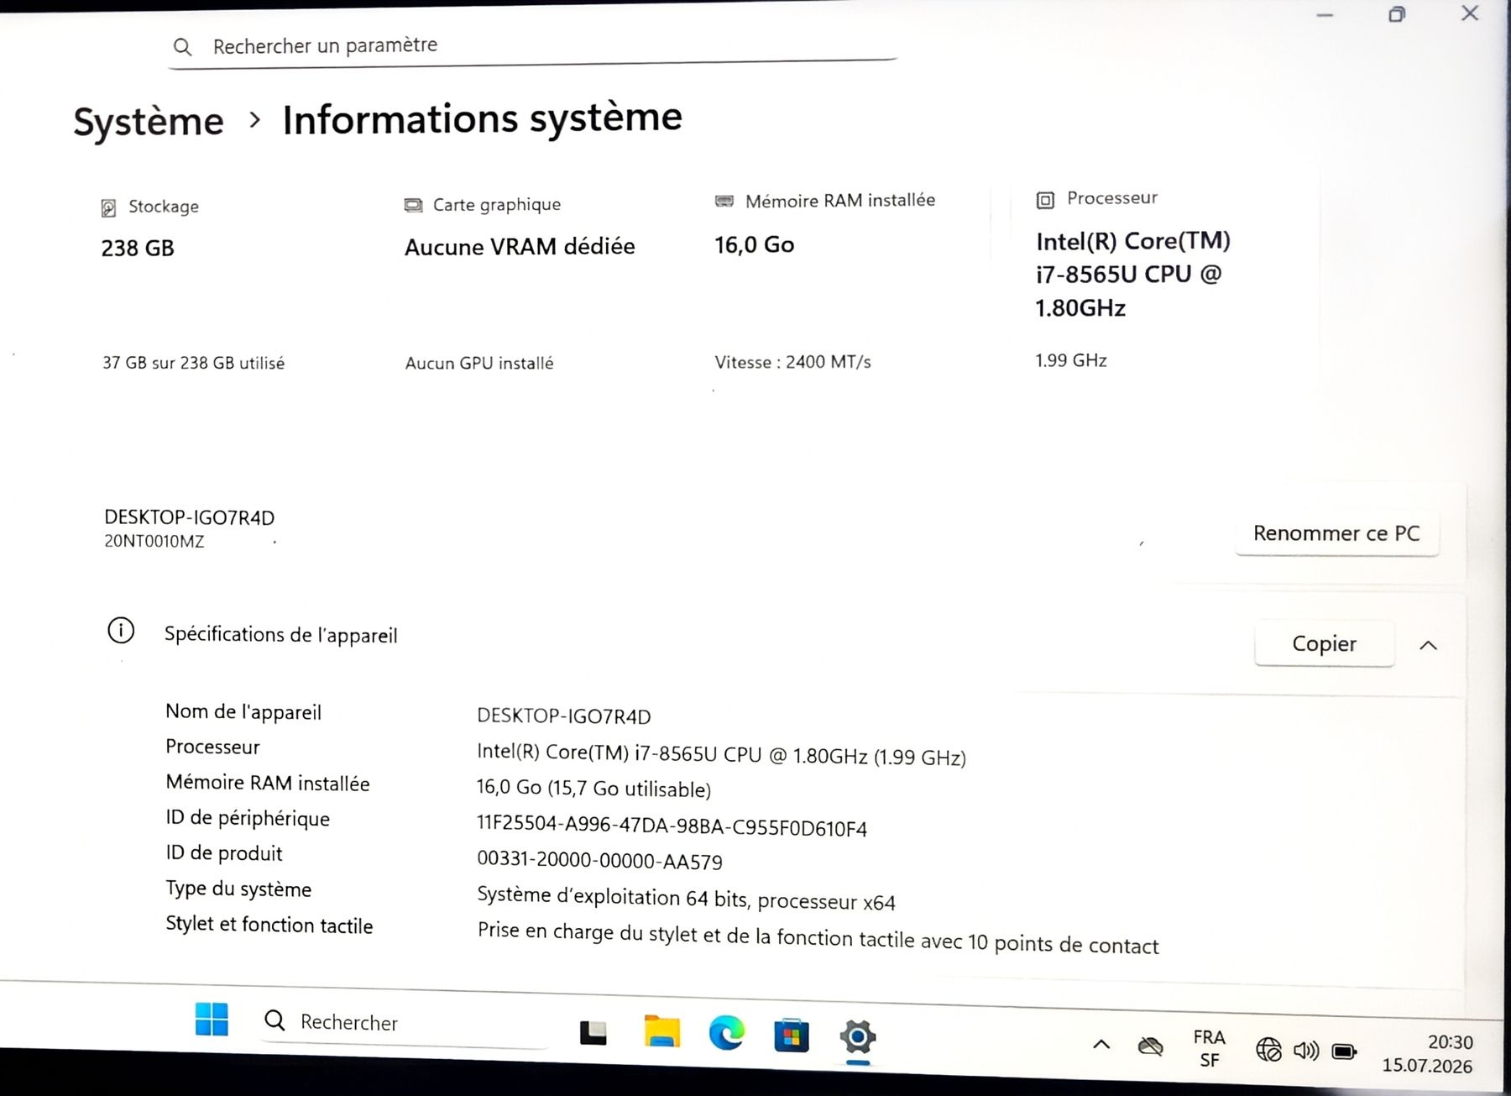
Task: Open Microsoft Store from the taskbar
Action: (x=791, y=1036)
